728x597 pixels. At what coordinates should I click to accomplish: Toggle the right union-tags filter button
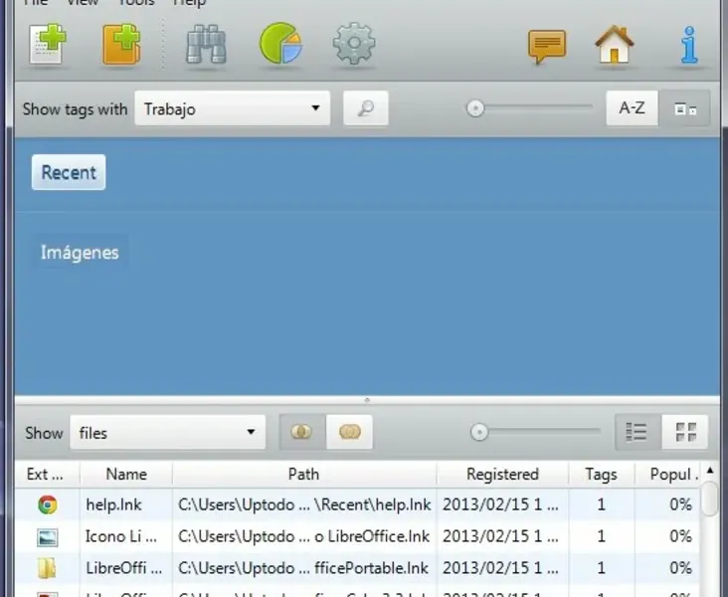click(x=349, y=432)
